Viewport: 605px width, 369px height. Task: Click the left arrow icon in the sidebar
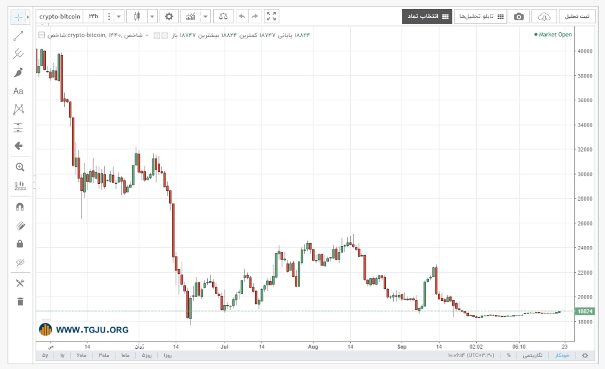18,146
